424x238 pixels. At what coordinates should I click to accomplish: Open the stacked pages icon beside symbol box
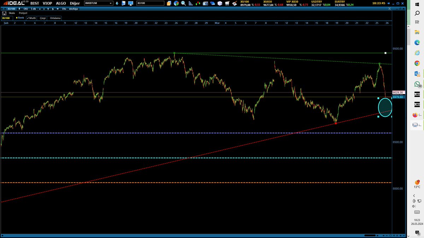(169, 3)
